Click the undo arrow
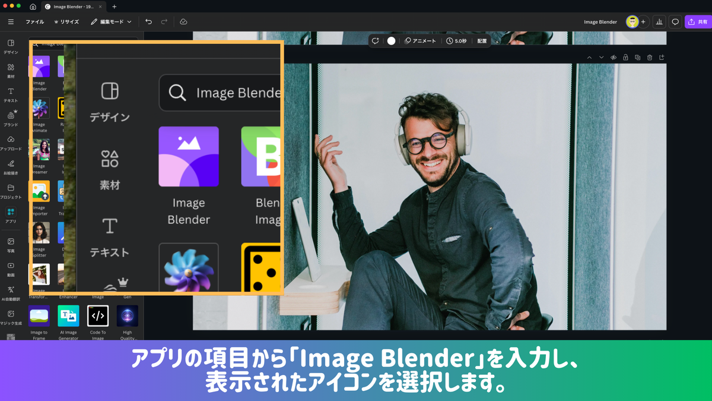This screenshot has width=712, height=401. coord(148,22)
